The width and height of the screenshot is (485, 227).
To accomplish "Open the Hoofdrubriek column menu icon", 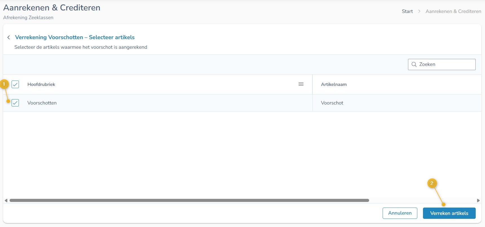I will (x=301, y=84).
